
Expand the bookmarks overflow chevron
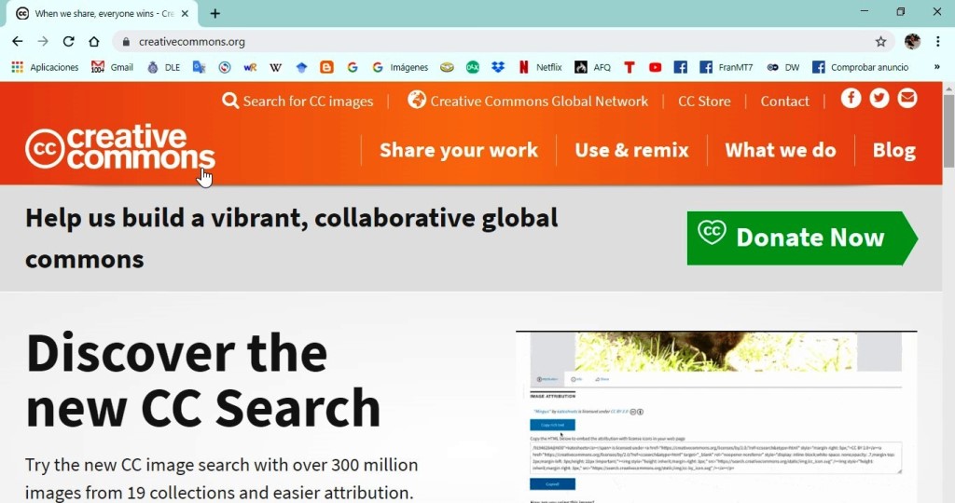click(936, 67)
